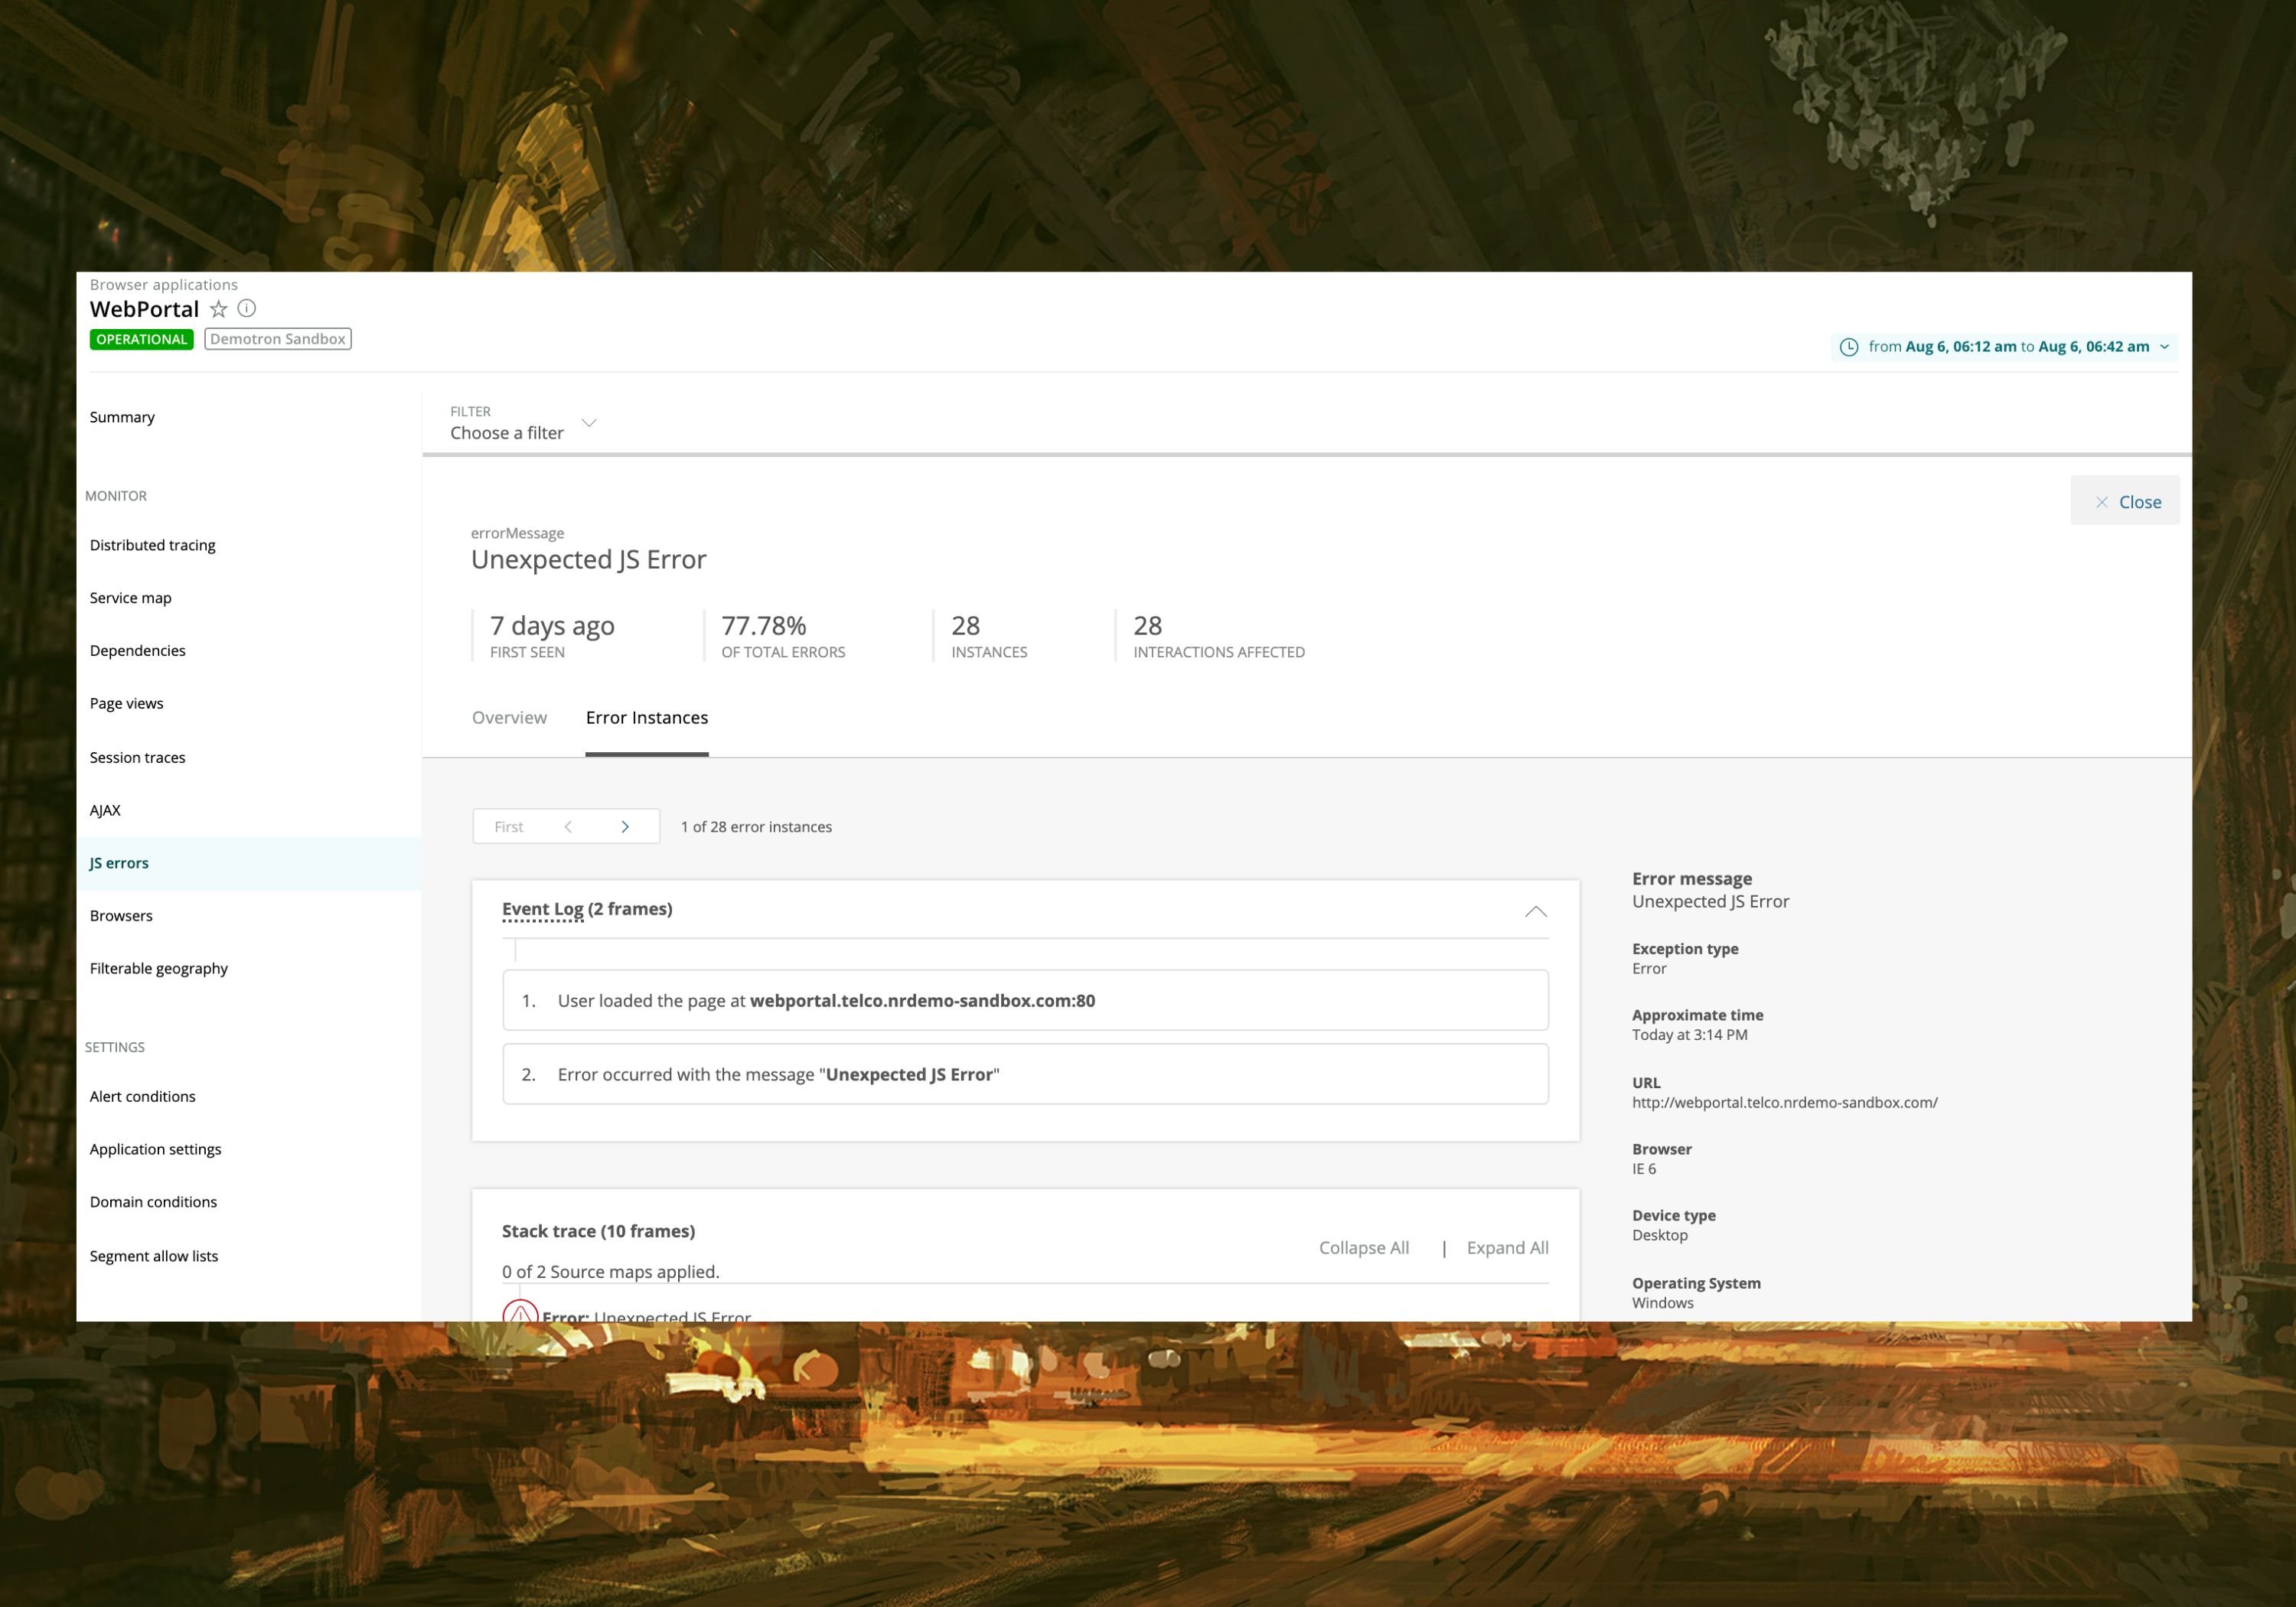Go to the next error instance arrow
2296x1607 pixels.
[625, 827]
